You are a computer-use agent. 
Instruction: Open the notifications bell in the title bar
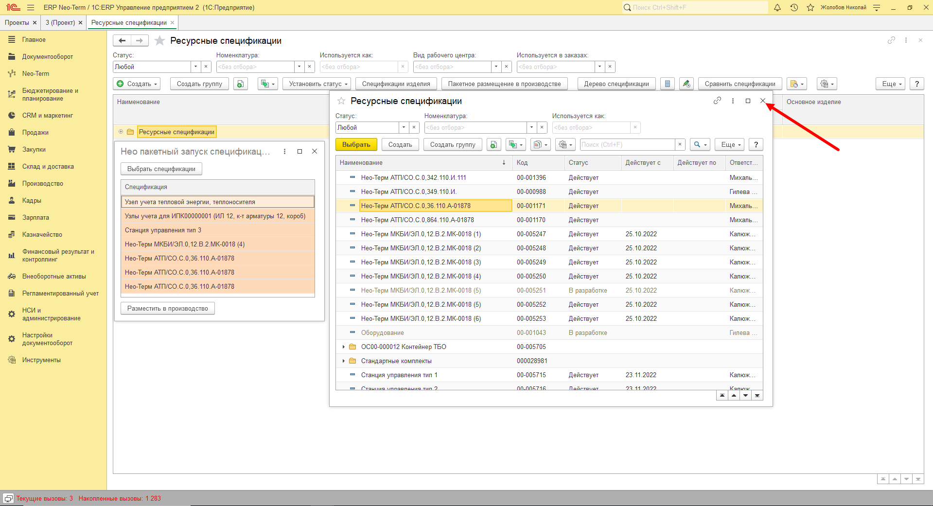(777, 7)
